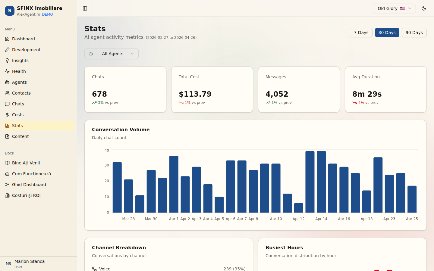Click the robot icon in agent filter
Viewport: 434px width, 271px height.
[x=91, y=54]
